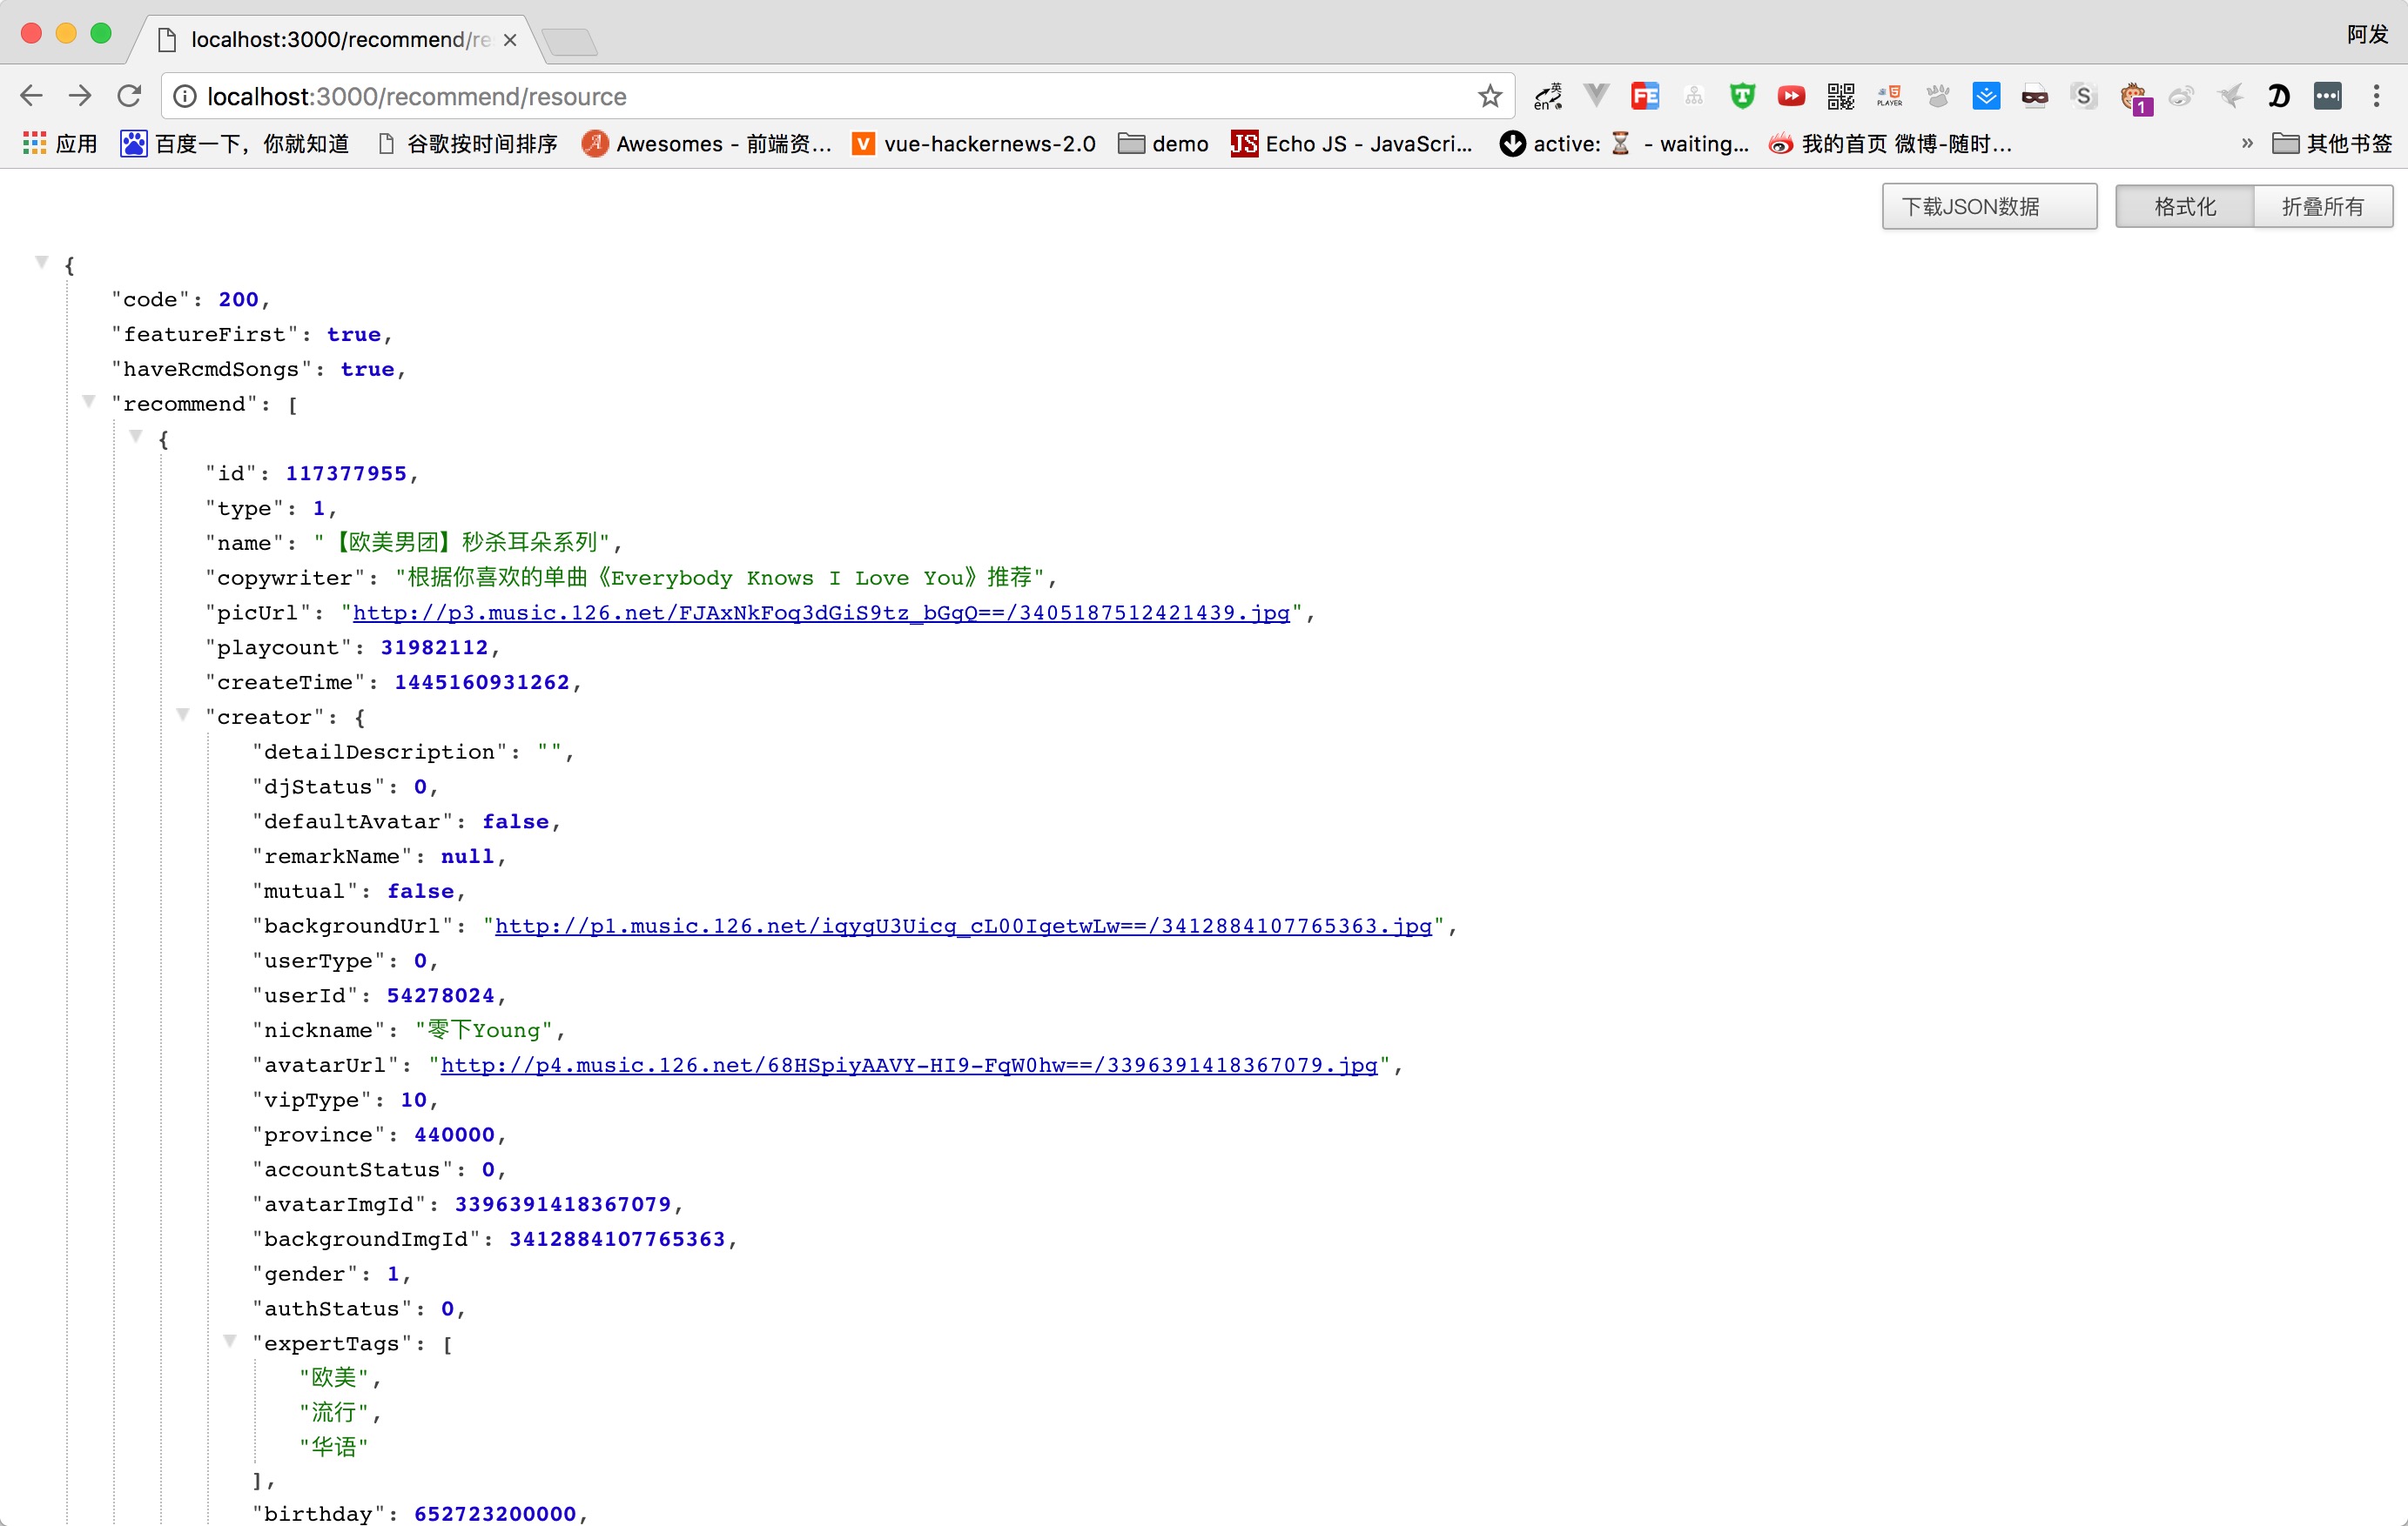
Task: Click the green T shield extension
Action: pyautogui.click(x=1742, y=96)
